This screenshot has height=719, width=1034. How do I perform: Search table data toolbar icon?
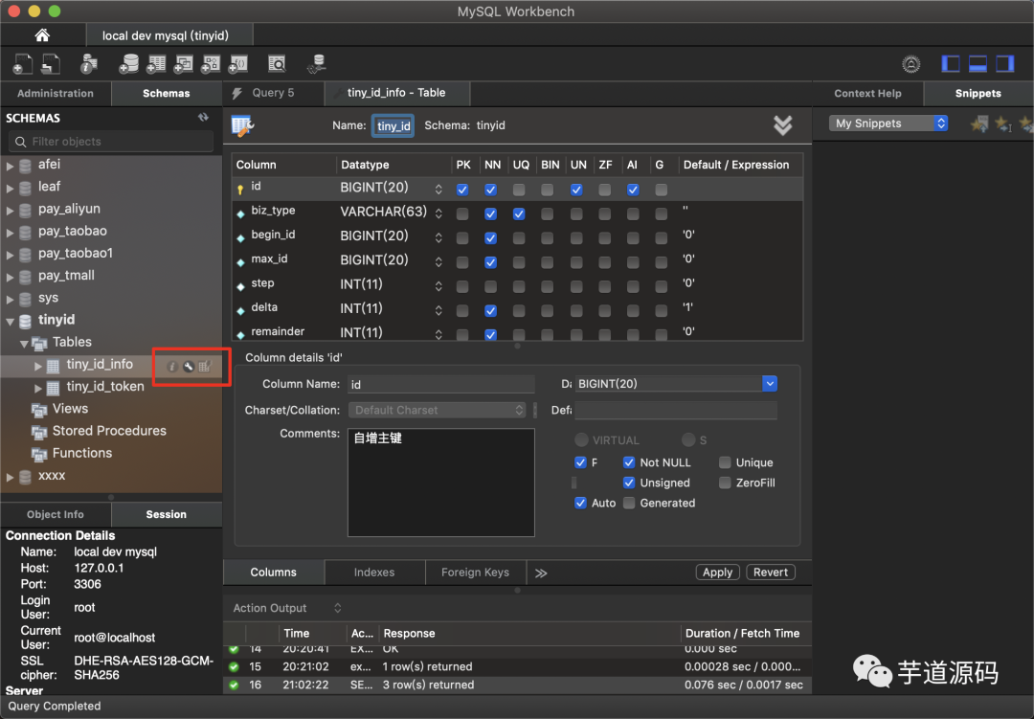(277, 64)
